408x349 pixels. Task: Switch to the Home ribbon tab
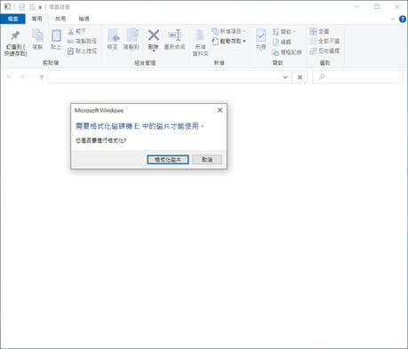click(x=36, y=19)
